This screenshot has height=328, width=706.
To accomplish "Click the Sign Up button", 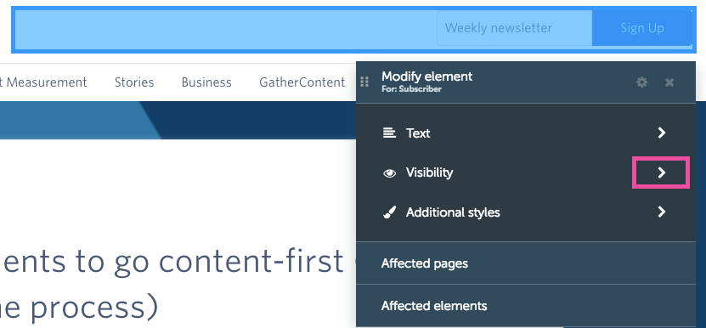I will tap(642, 28).
